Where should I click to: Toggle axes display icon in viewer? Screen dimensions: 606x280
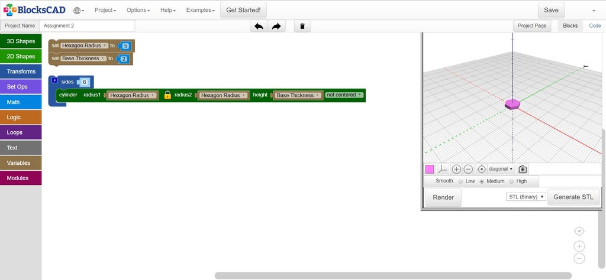point(443,169)
